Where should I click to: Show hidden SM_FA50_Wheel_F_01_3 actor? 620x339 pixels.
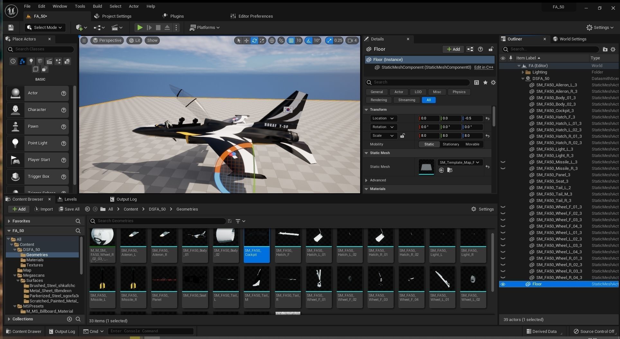(x=503, y=207)
